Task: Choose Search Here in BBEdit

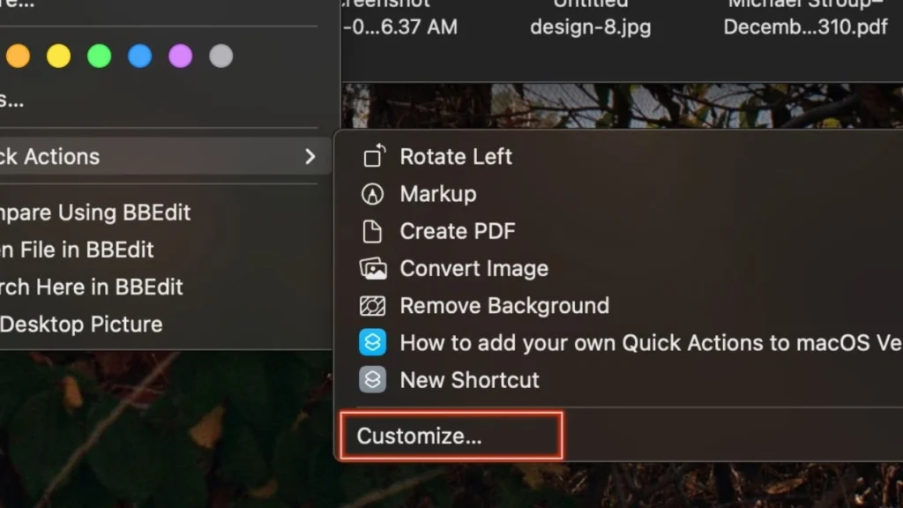Action: point(92,287)
